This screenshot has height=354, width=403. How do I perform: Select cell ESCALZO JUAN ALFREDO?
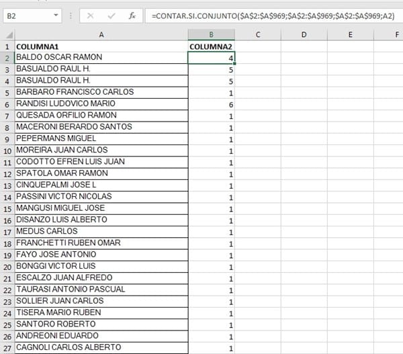click(101, 278)
